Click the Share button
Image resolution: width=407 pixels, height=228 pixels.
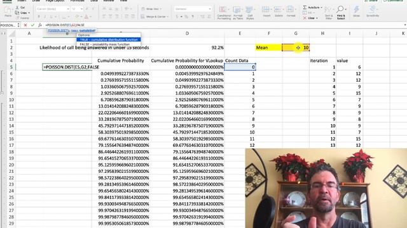371,1
